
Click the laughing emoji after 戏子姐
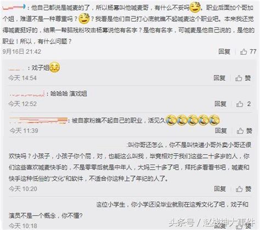point(55,68)
